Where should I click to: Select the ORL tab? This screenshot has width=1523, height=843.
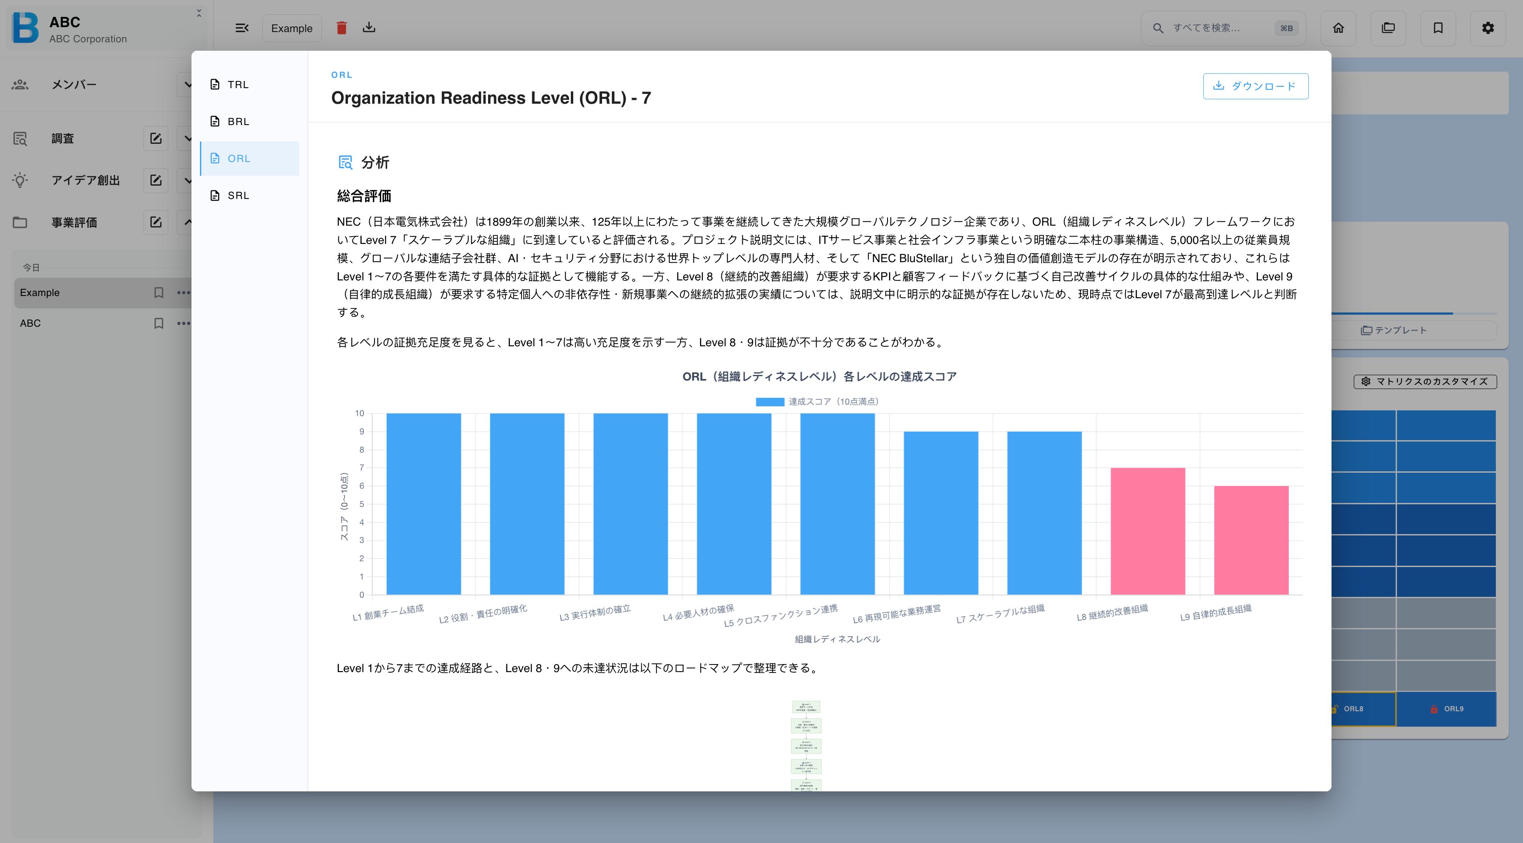coord(249,158)
